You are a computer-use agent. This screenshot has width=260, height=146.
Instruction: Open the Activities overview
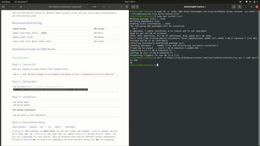[6, 2]
